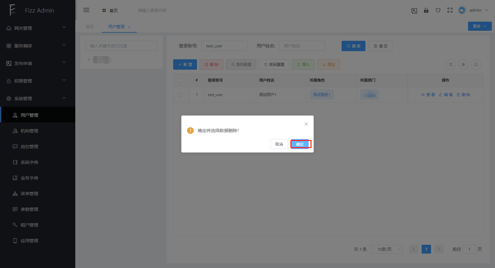The image size is (495, 268).
Task: Close the 用户管理 tab
Action: click(129, 27)
